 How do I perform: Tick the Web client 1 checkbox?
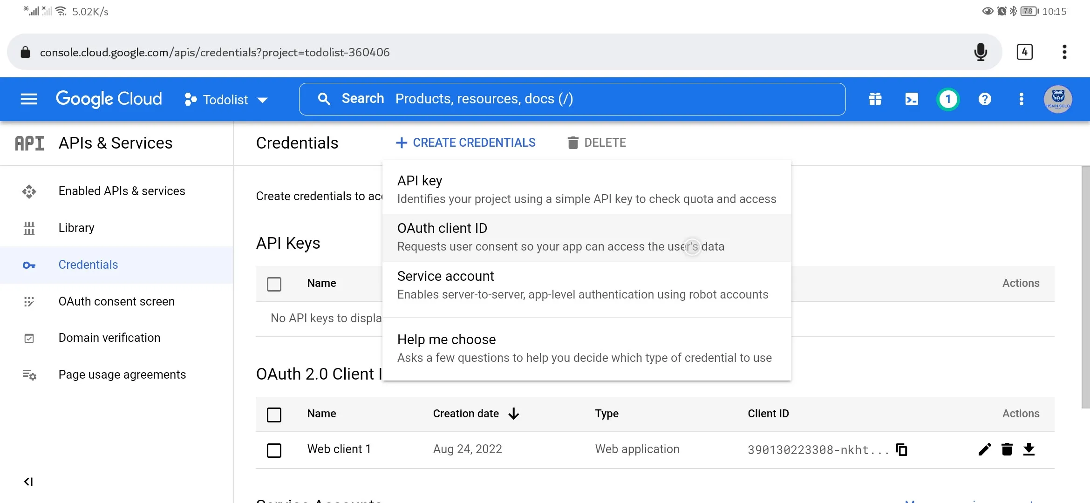coord(274,450)
